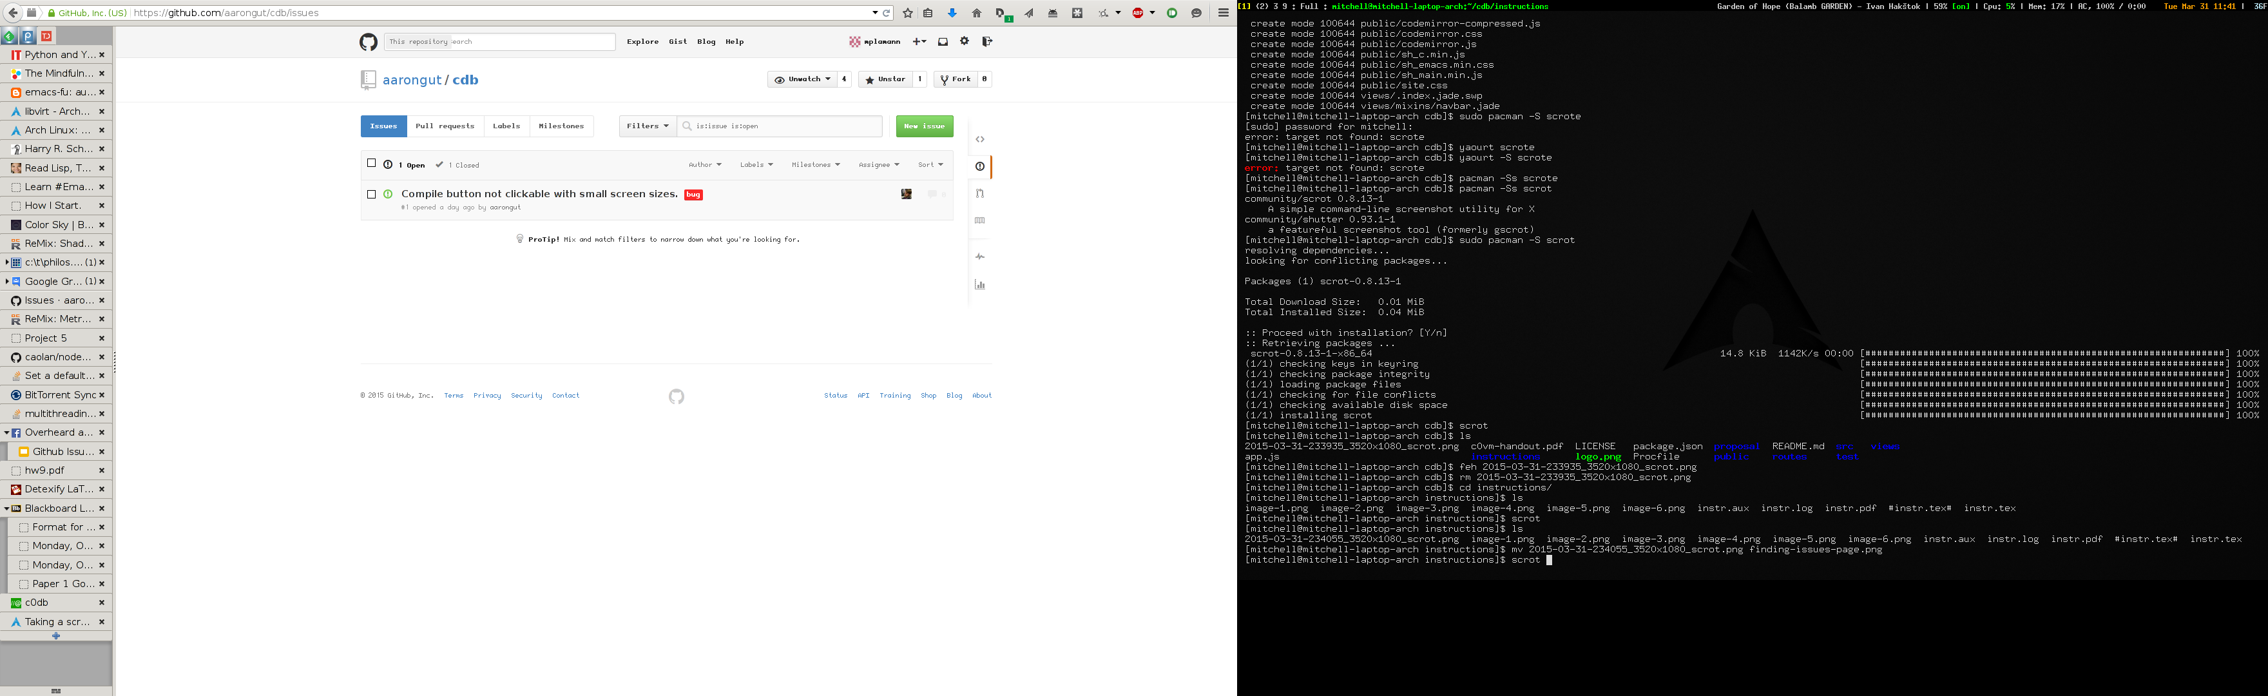Click the green New issue button
The height and width of the screenshot is (696, 2268).
click(923, 126)
